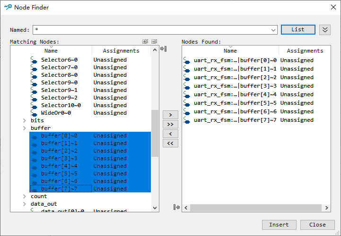The image size is (341, 236).
Task: Expand the data_out tree group
Action: click(25, 204)
